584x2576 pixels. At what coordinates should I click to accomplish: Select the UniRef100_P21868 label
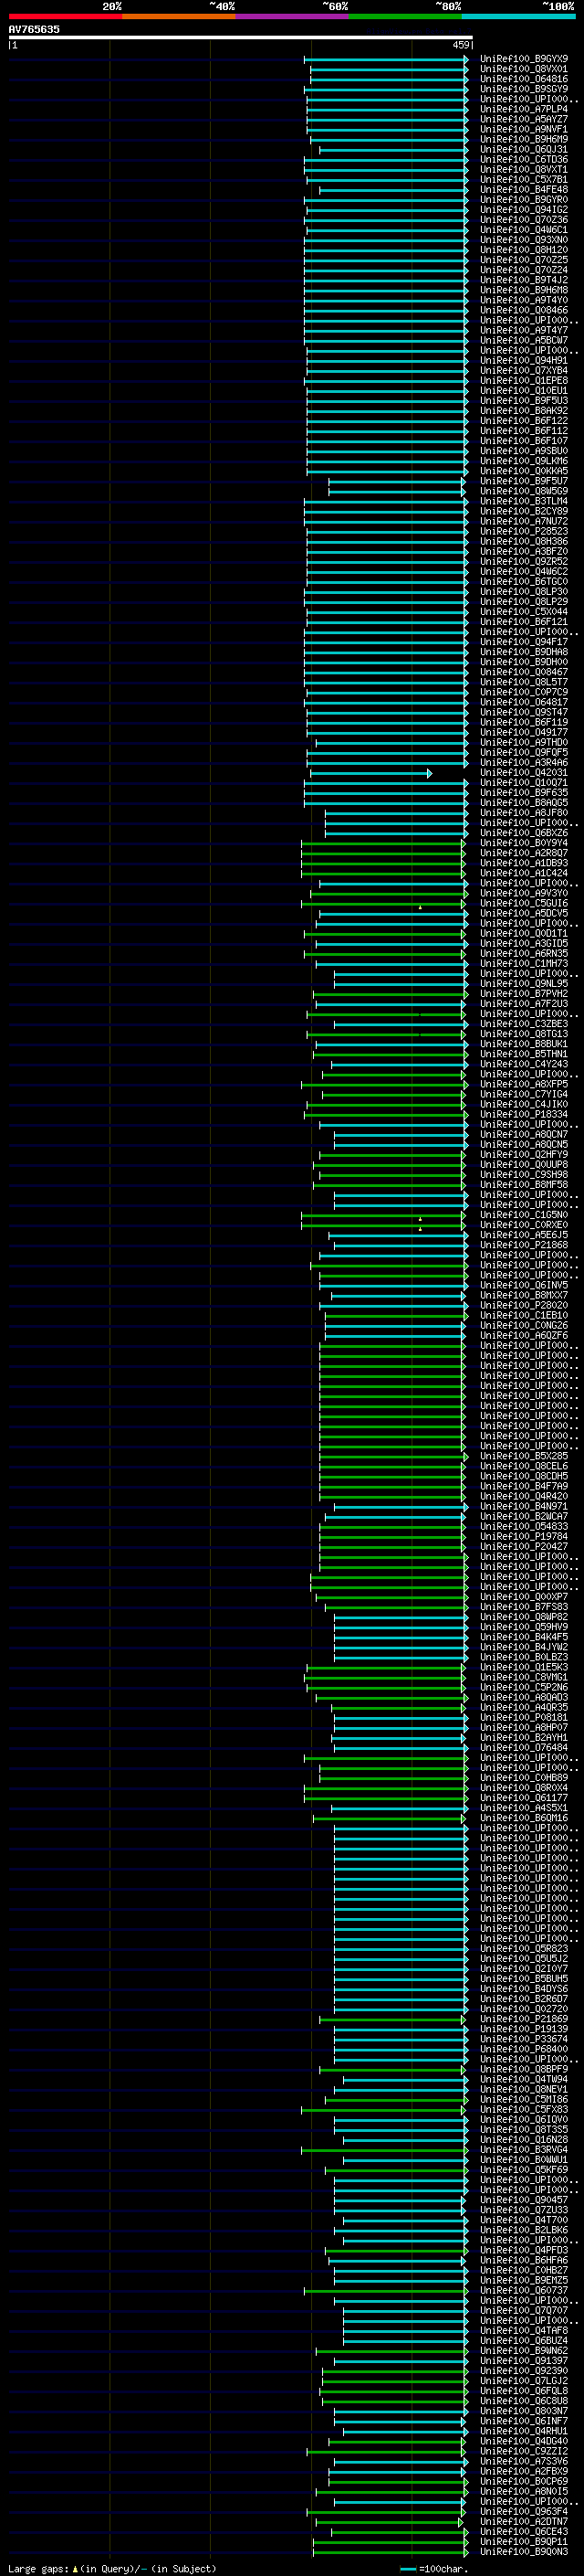523,1245
